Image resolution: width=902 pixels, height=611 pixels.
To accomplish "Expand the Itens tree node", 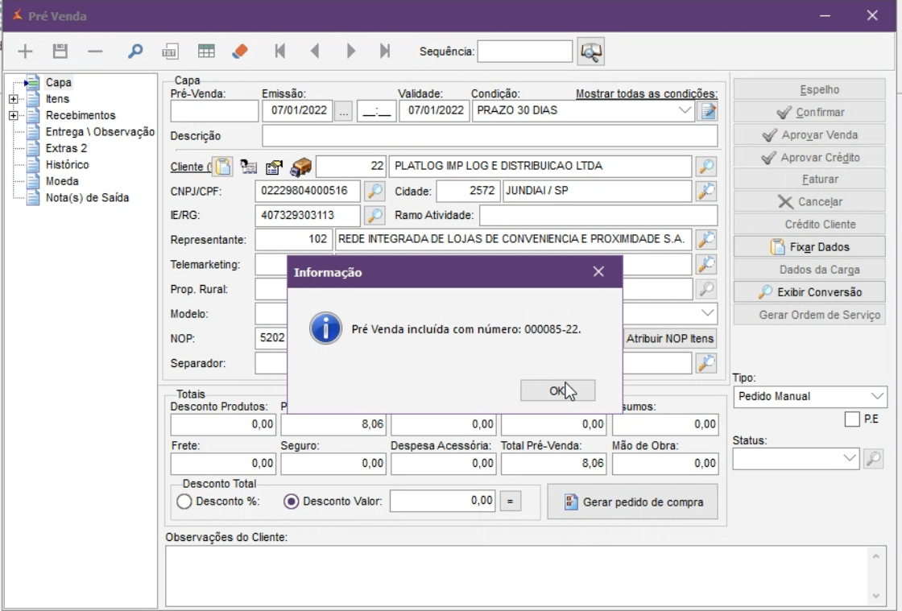I will [x=13, y=99].
